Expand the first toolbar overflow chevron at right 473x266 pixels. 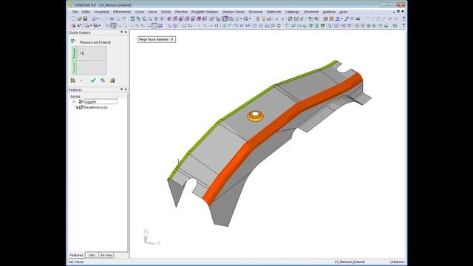coord(404,18)
